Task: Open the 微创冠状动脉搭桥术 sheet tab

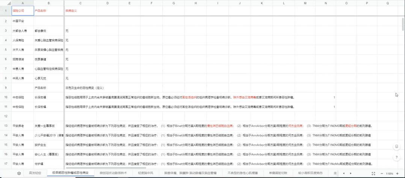Action: pos(113,173)
